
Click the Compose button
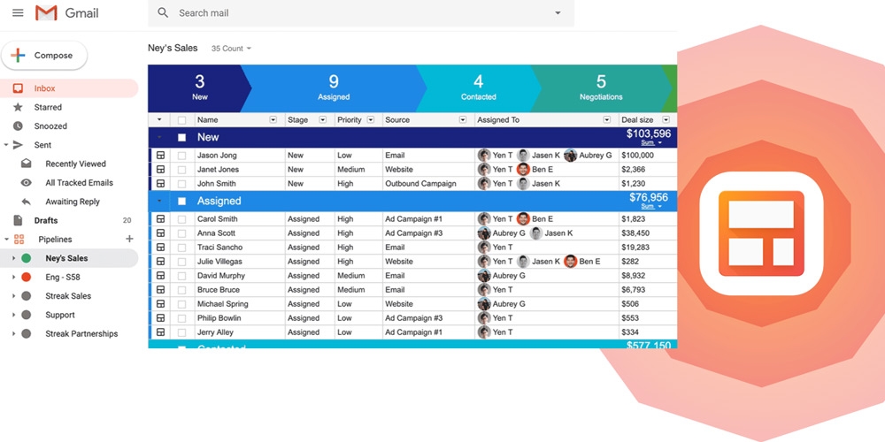(44, 56)
